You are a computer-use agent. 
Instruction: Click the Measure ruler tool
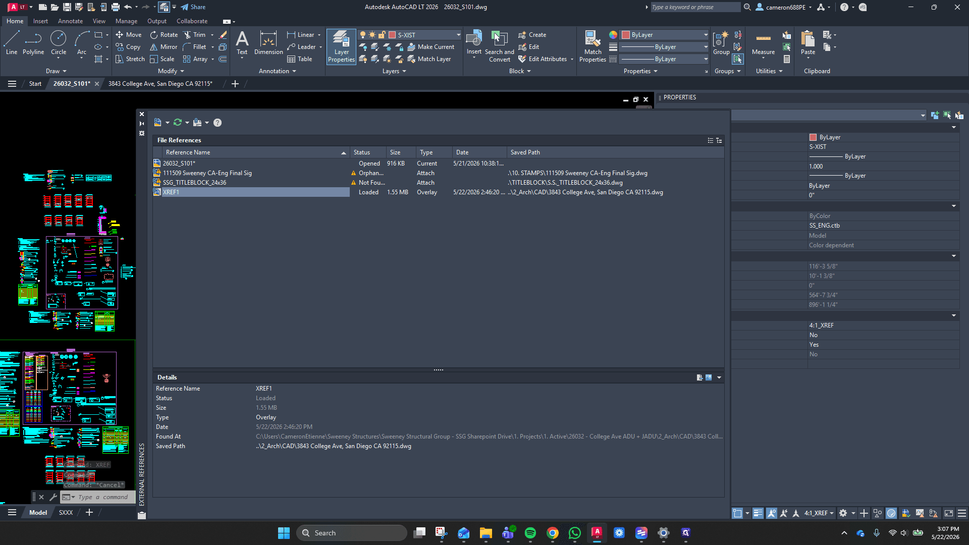pyautogui.click(x=763, y=43)
